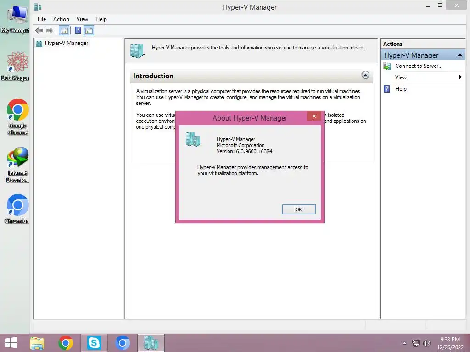Open Chromium desktop shortcut
The width and height of the screenshot is (470, 352).
17,209
